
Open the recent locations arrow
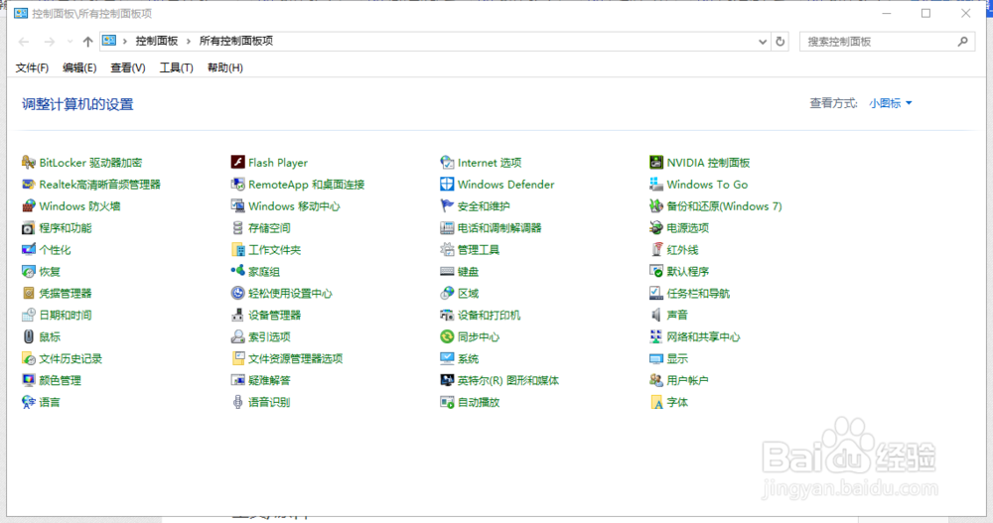70,42
